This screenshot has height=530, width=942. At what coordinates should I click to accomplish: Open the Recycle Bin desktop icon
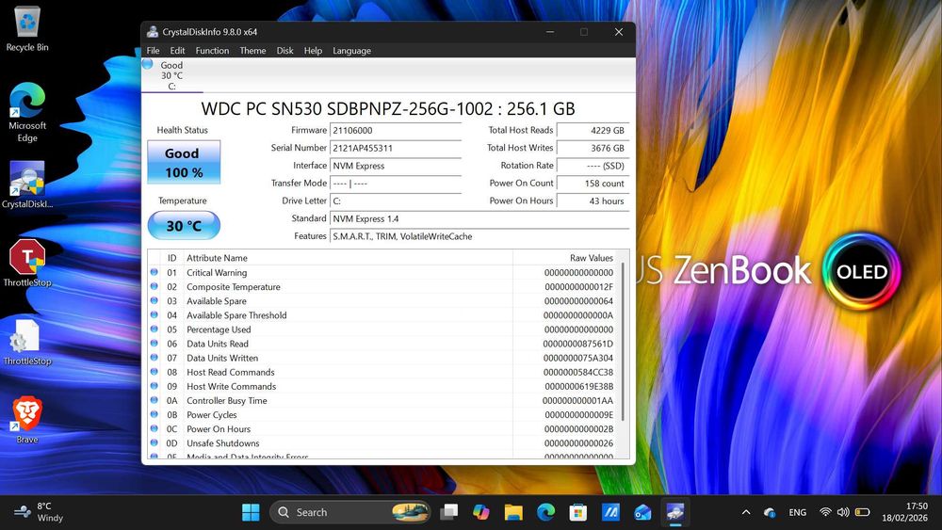[27, 29]
